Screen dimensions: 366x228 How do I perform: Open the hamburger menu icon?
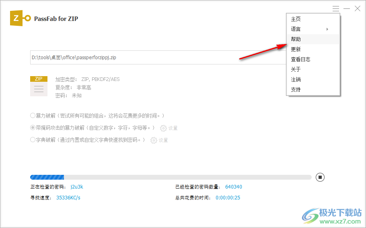pyautogui.click(x=336, y=9)
